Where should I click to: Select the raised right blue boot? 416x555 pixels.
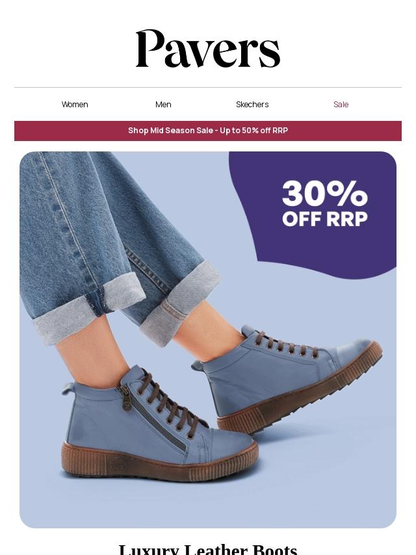[287, 379]
